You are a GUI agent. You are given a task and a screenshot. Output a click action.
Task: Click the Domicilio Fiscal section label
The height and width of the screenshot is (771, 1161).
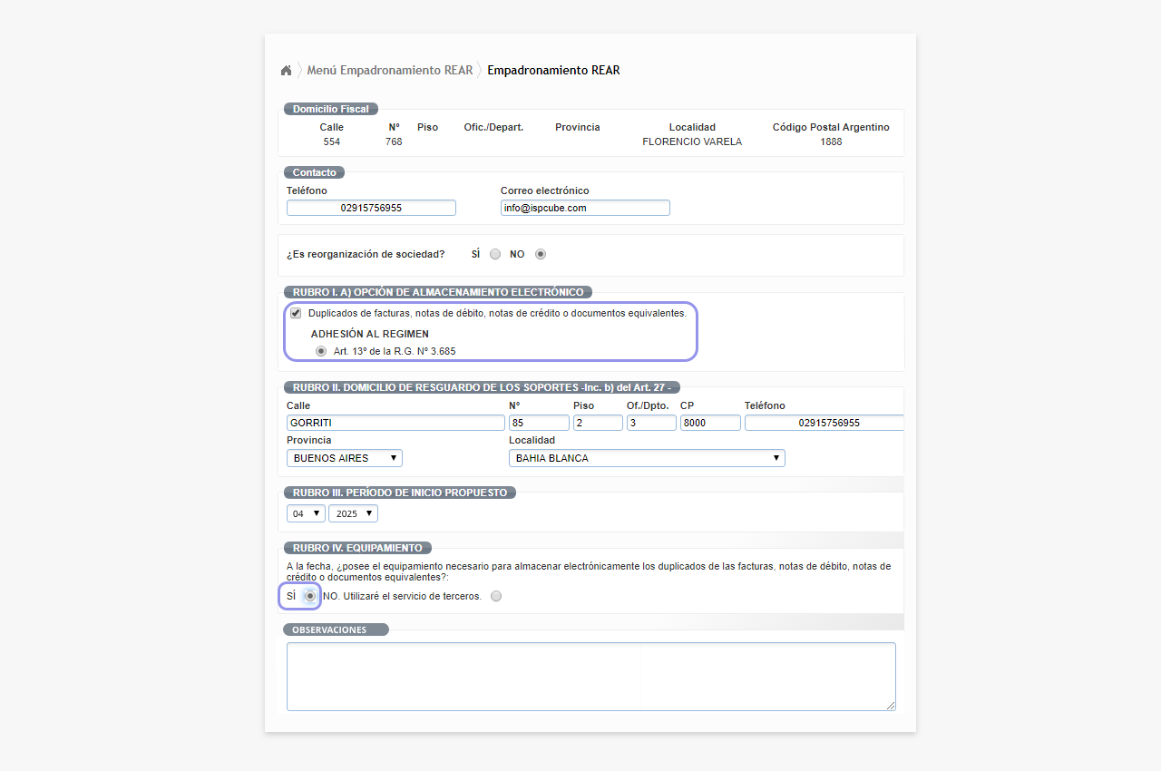[331, 109]
